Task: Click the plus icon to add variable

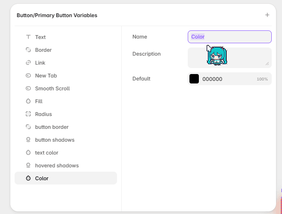Action: 267,15
